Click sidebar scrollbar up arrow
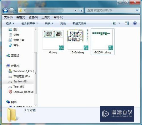 pos(35,29)
